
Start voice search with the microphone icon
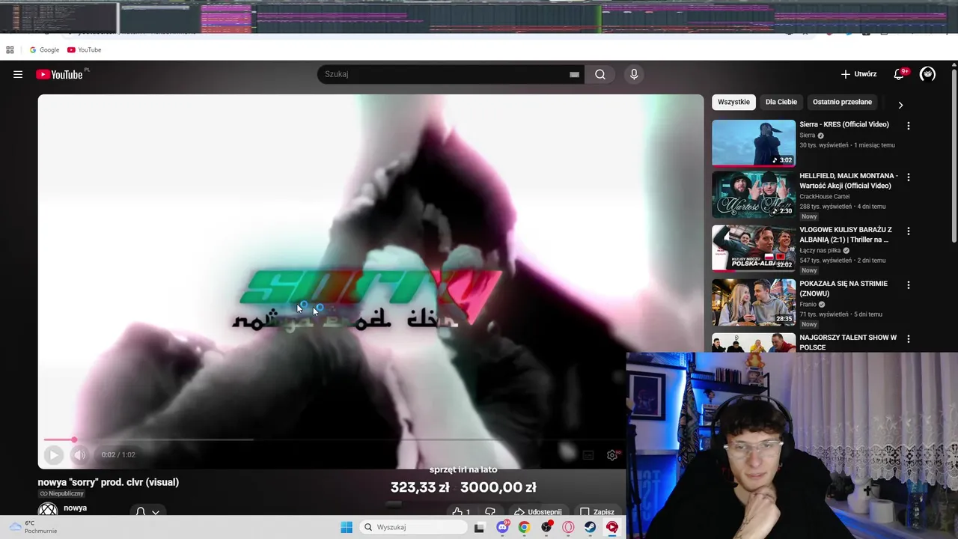click(634, 74)
